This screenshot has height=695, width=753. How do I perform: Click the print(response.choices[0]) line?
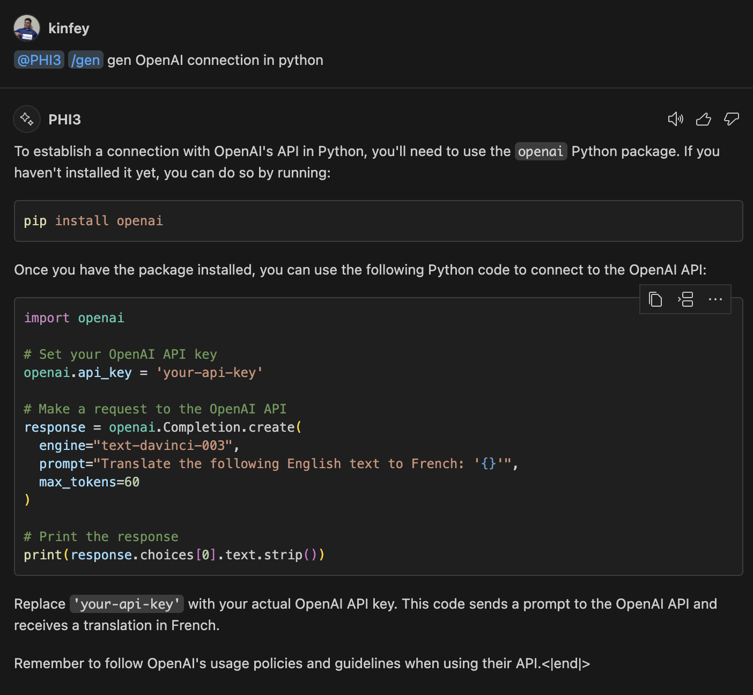[x=174, y=555]
